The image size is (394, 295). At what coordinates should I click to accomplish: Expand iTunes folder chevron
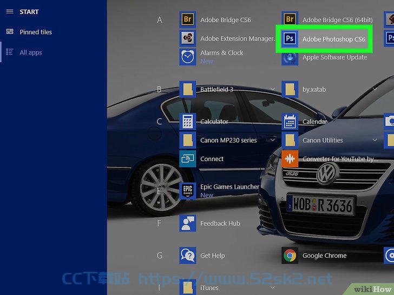(272, 287)
